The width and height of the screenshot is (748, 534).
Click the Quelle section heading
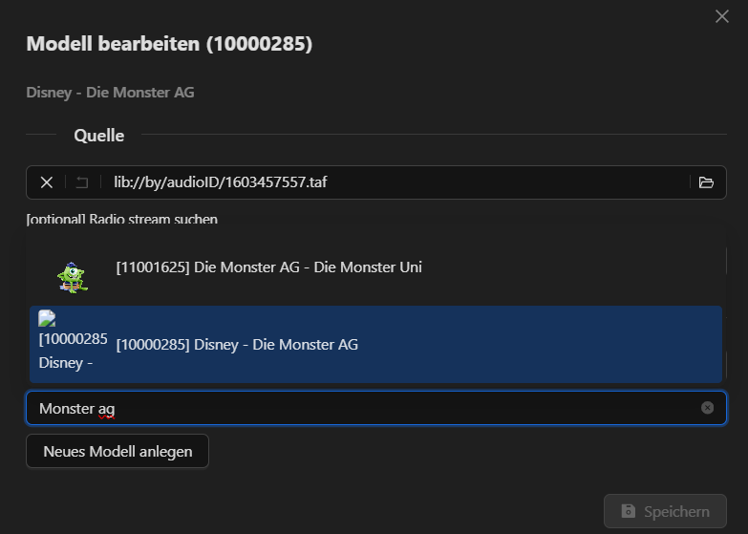pos(99,136)
